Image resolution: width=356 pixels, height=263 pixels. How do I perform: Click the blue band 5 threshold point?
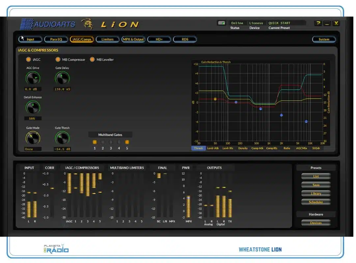(x=306, y=122)
